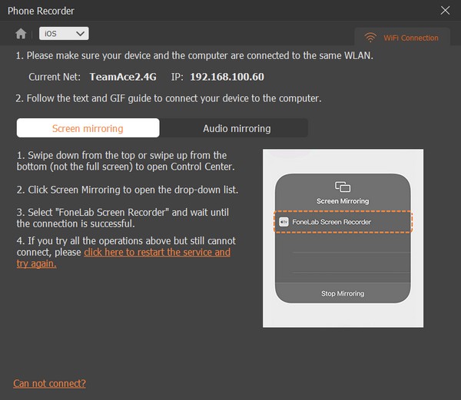The width and height of the screenshot is (461, 400).
Task: Switch to the Screen mirroring tab
Action: [88, 128]
